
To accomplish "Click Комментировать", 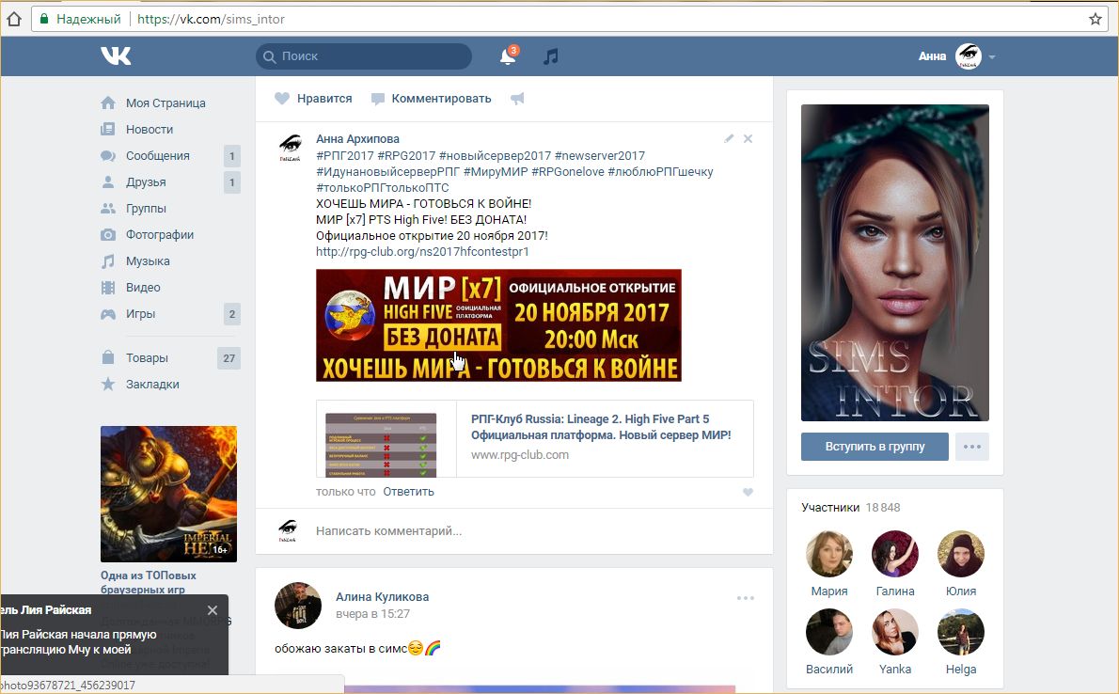I will tap(441, 99).
